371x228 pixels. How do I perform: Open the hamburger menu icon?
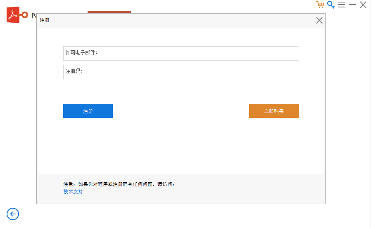point(341,5)
